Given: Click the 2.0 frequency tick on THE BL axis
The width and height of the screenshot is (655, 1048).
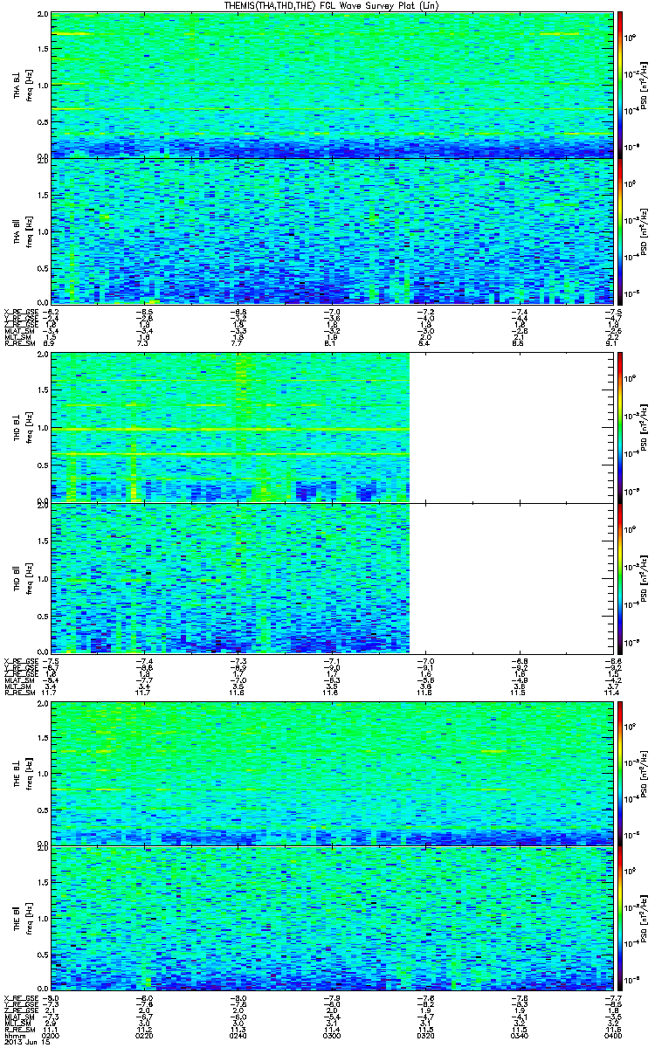Looking at the screenshot, I should pos(43,703).
